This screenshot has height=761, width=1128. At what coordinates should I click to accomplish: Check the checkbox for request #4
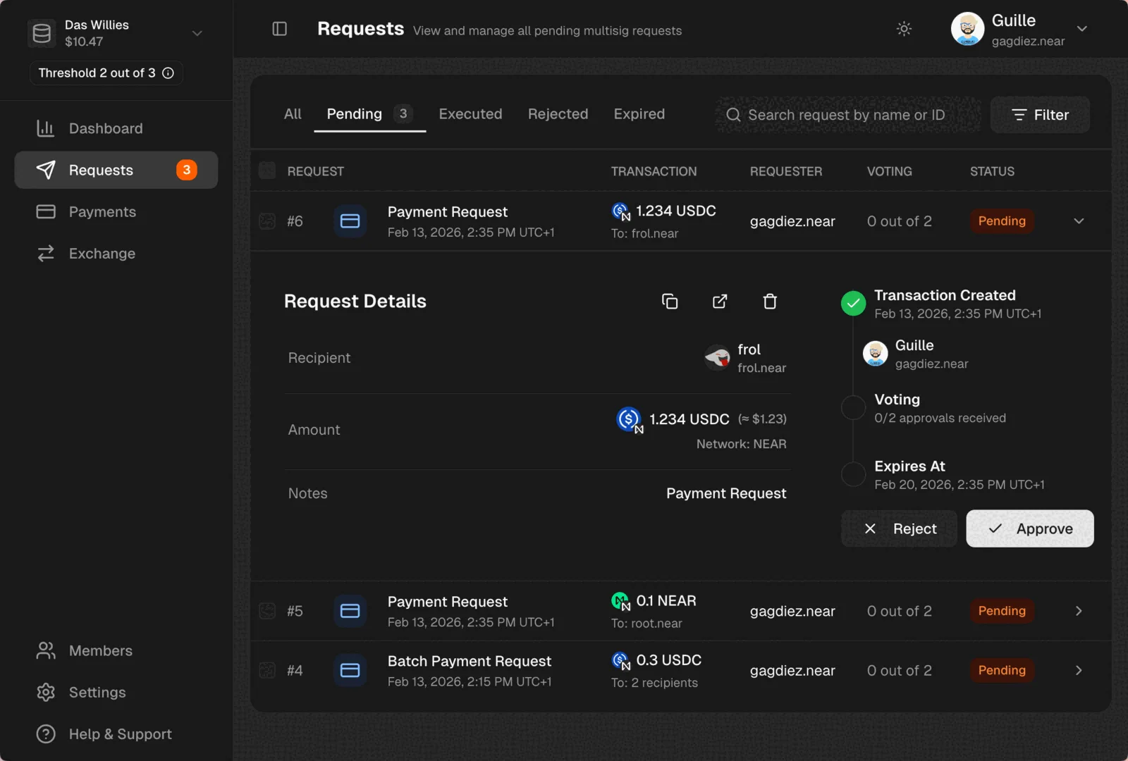coord(267,670)
